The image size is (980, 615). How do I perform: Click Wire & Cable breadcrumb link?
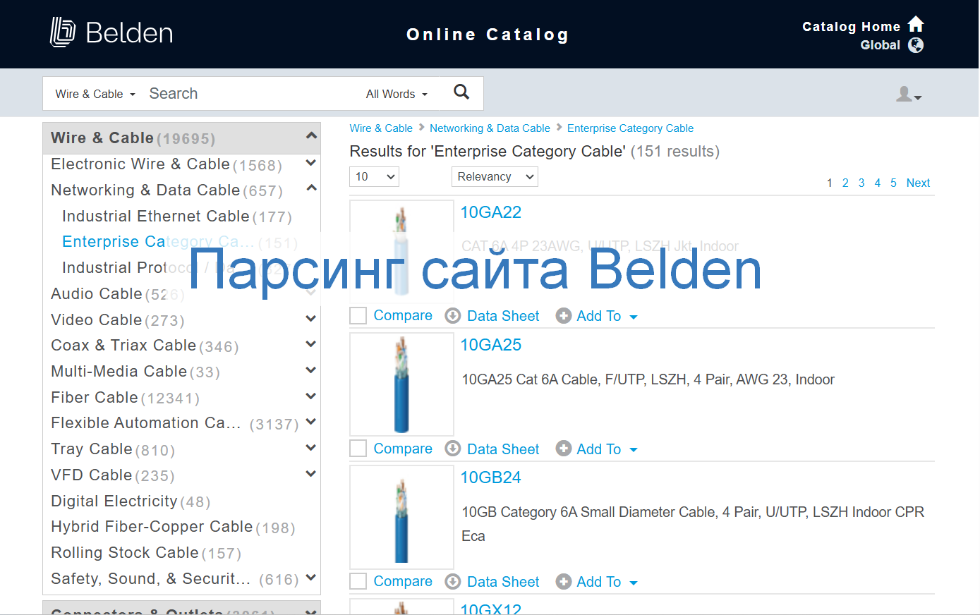click(381, 128)
